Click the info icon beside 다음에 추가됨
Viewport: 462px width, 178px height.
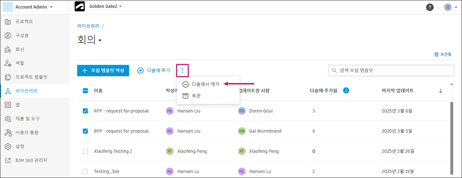tap(346, 91)
